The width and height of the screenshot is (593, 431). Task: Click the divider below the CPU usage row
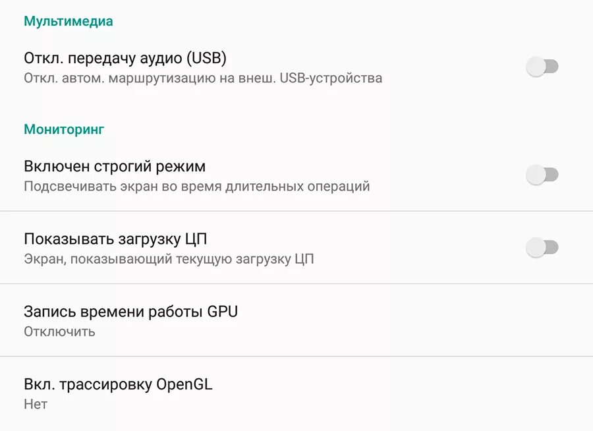(x=296, y=284)
